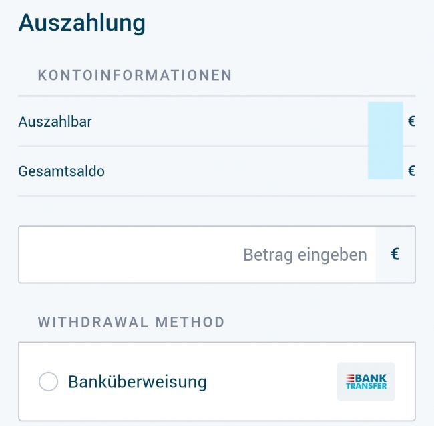This screenshot has width=434, height=426.
Task: Select the Banküberweisung radio button
Action: pyautogui.click(x=49, y=382)
